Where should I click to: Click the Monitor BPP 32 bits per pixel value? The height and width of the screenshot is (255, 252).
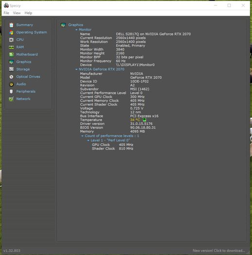point(130,57)
